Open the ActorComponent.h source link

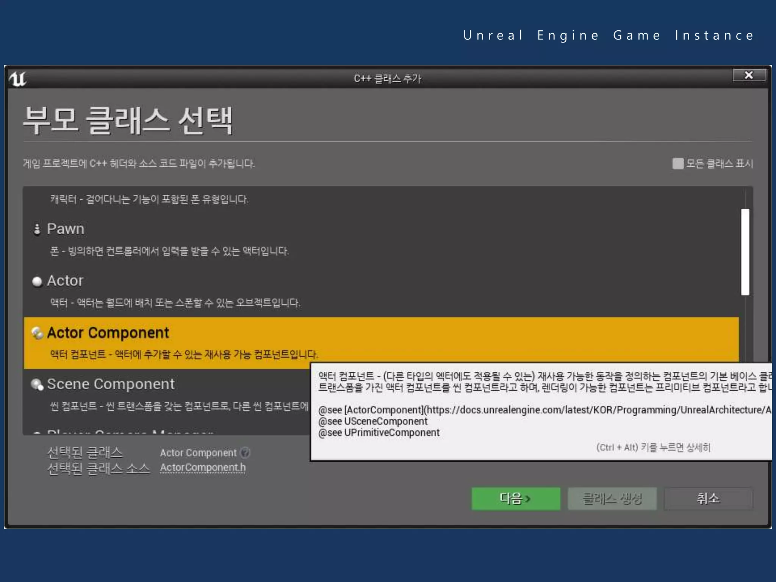pyautogui.click(x=203, y=468)
